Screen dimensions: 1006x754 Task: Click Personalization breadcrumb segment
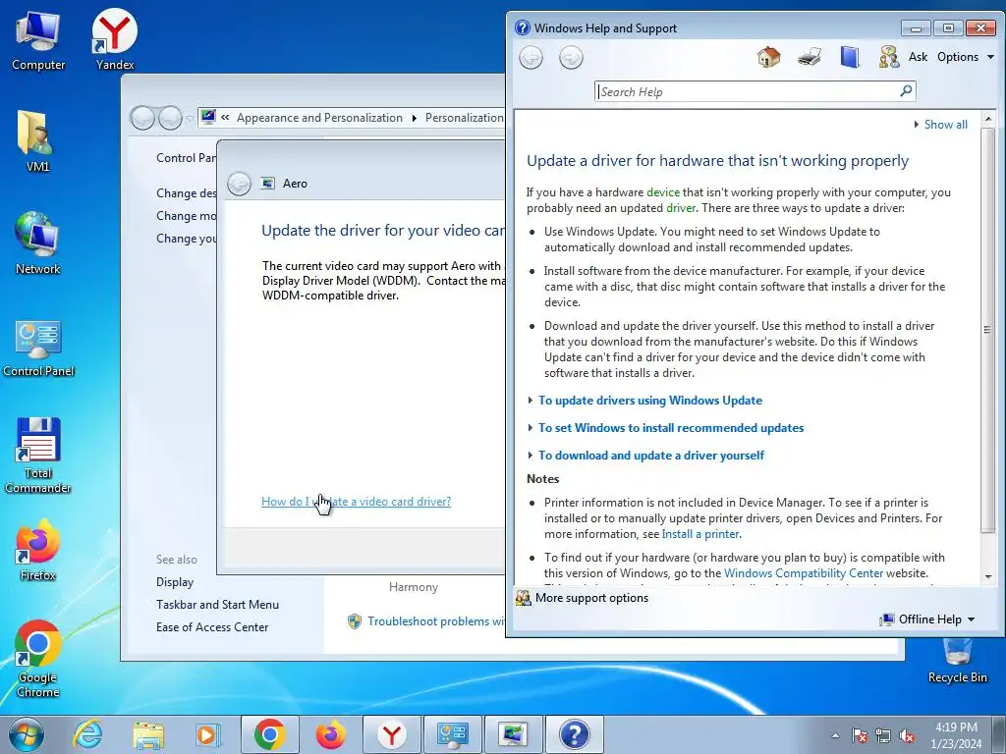pos(464,118)
